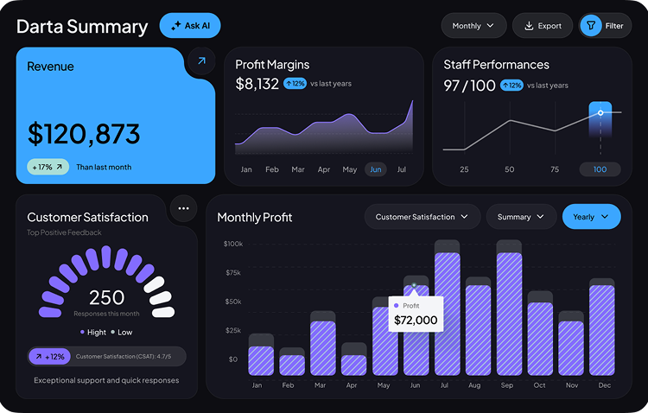Select the 100 Staff Performances label
This screenshot has width=648, height=413.
pos(600,169)
